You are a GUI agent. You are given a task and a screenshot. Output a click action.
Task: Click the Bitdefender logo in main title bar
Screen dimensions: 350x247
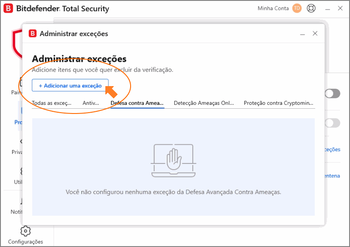[8, 8]
